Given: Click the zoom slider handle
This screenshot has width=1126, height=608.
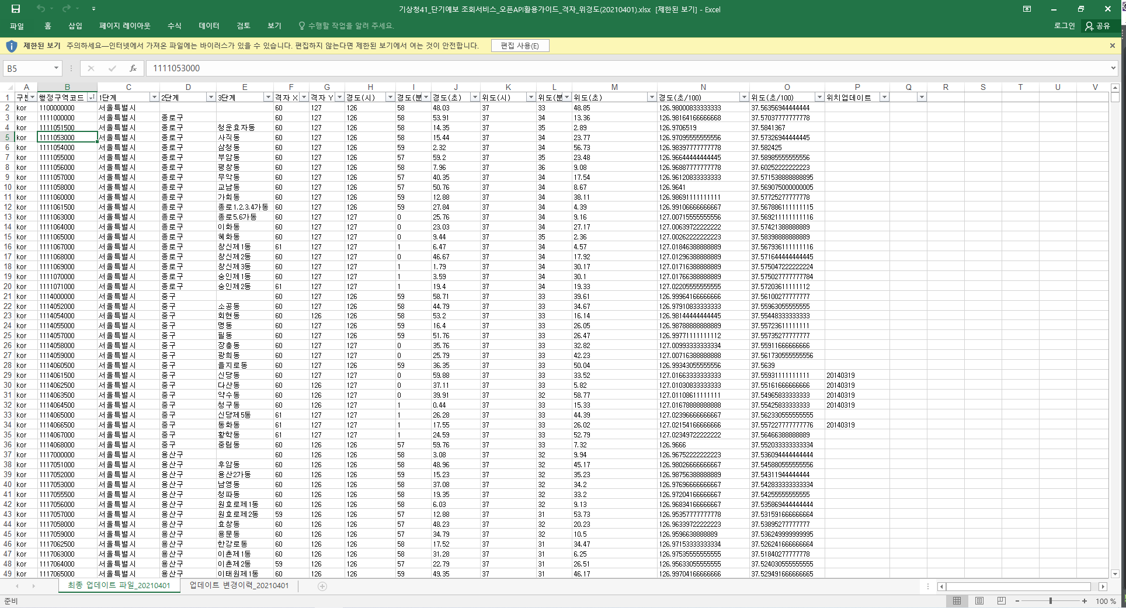Looking at the screenshot, I should 1051,601.
